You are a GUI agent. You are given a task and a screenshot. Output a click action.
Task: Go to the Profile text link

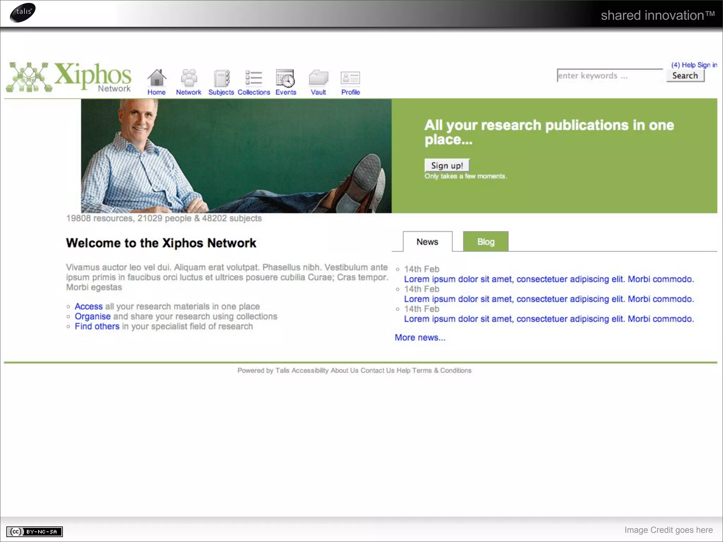point(351,92)
